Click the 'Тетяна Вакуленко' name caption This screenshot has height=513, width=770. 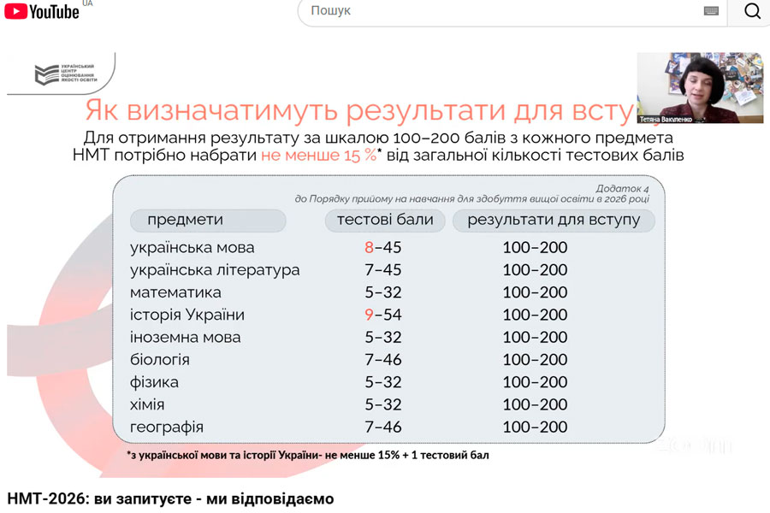pyautogui.click(x=666, y=120)
